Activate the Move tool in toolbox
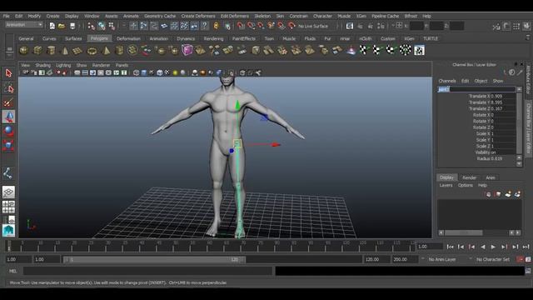The height and width of the screenshot is (300, 533). pyautogui.click(x=8, y=117)
